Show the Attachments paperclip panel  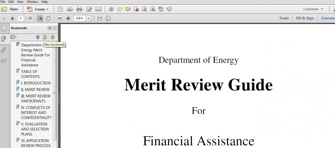tap(4, 50)
